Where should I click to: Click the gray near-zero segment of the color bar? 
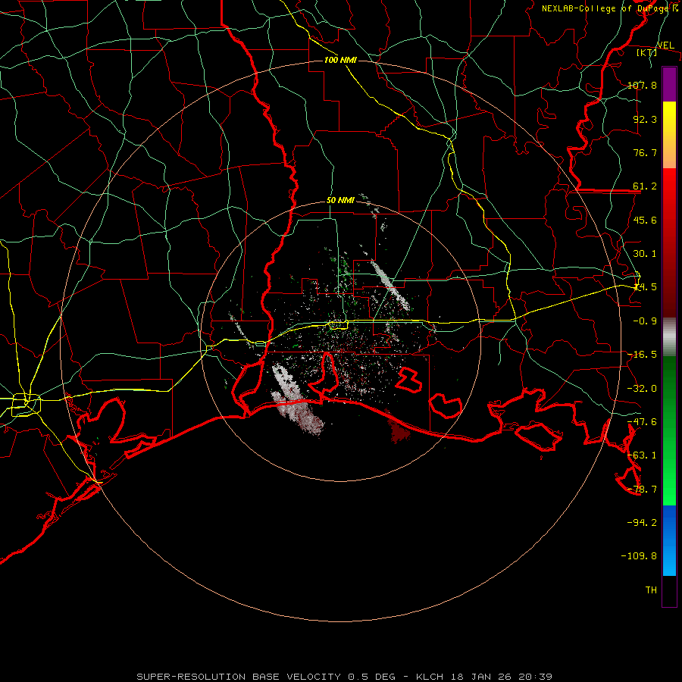click(x=669, y=337)
